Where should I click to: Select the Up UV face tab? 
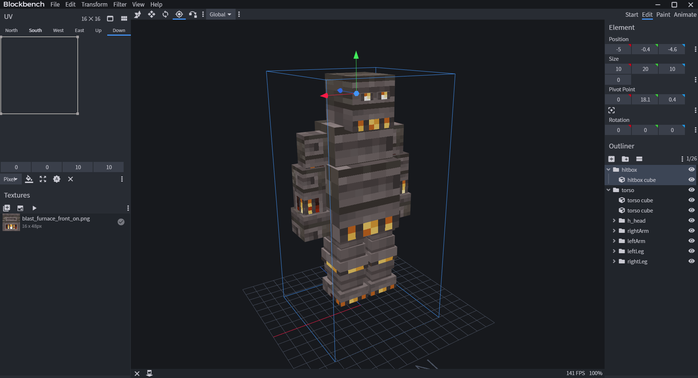click(98, 30)
